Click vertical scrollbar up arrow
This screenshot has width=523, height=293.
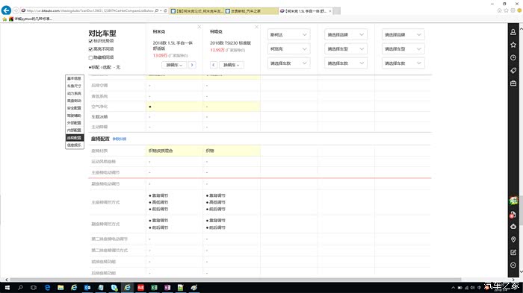[x=521, y=29]
